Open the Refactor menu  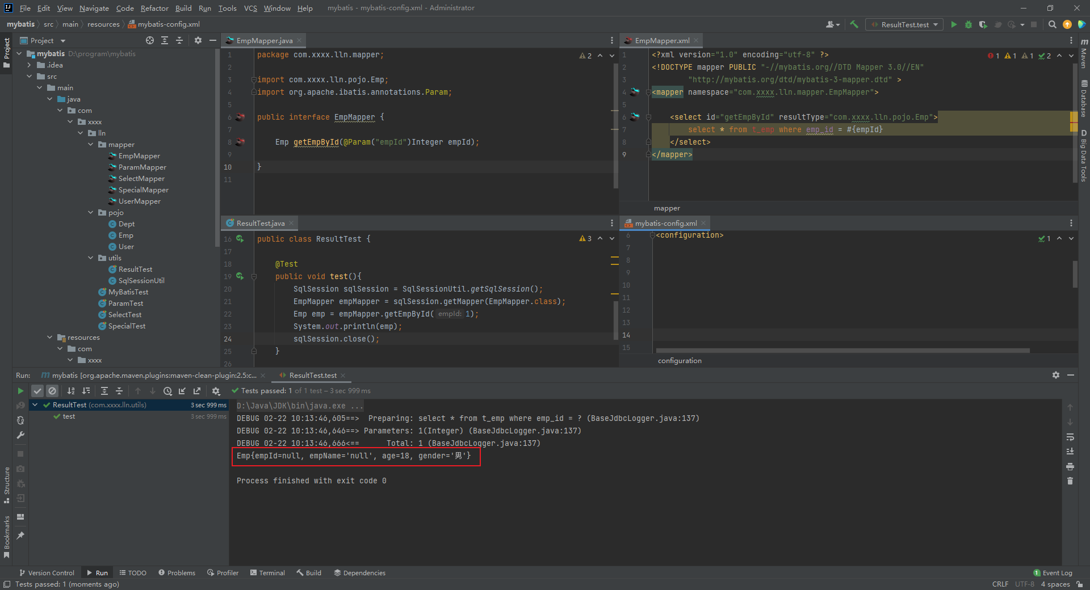[154, 8]
